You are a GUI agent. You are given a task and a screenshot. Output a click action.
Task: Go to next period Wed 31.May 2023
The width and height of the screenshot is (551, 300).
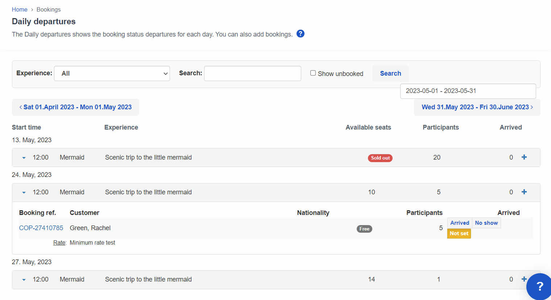point(477,107)
